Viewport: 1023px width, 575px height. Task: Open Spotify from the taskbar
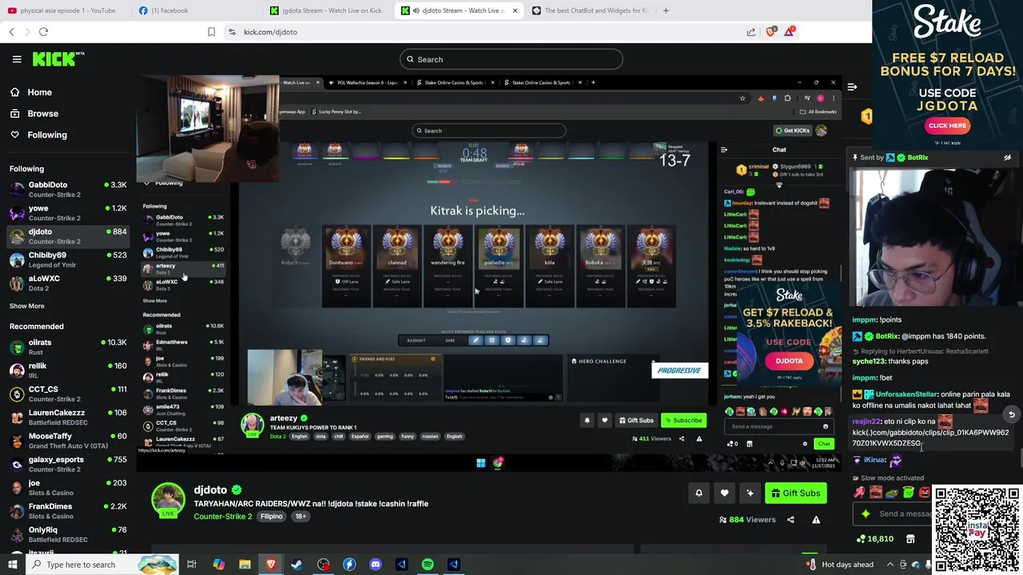(x=428, y=565)
